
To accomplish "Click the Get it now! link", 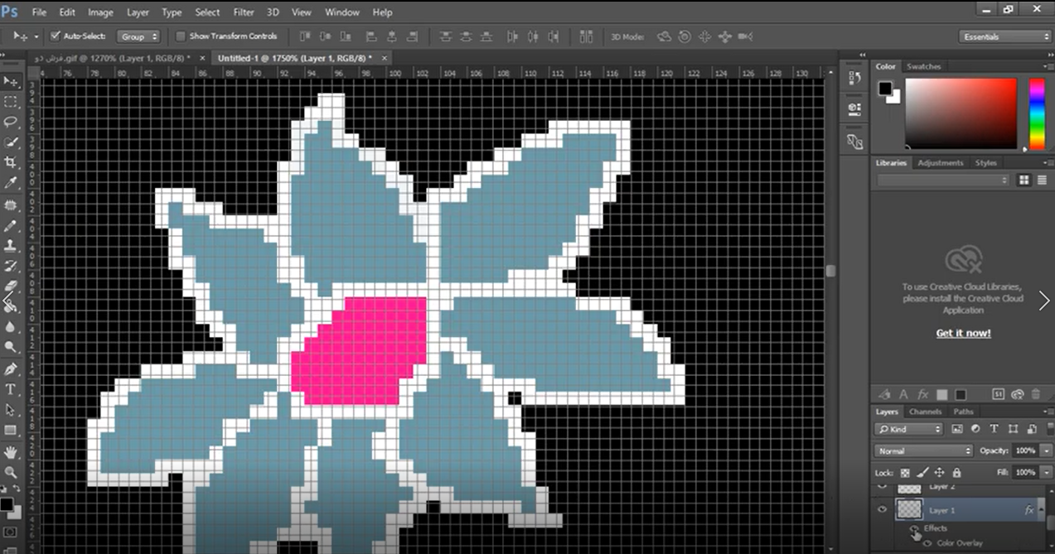I will point(963,333).
